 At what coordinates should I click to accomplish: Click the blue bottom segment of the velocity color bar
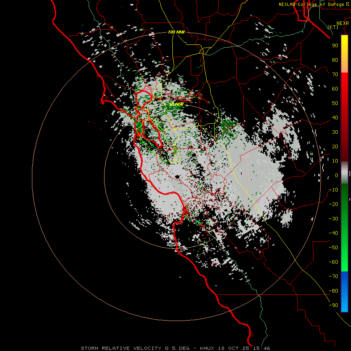[x=344, y=291]
